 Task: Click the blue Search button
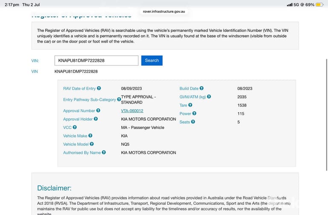pyautogui.click(x=152, y=61)
